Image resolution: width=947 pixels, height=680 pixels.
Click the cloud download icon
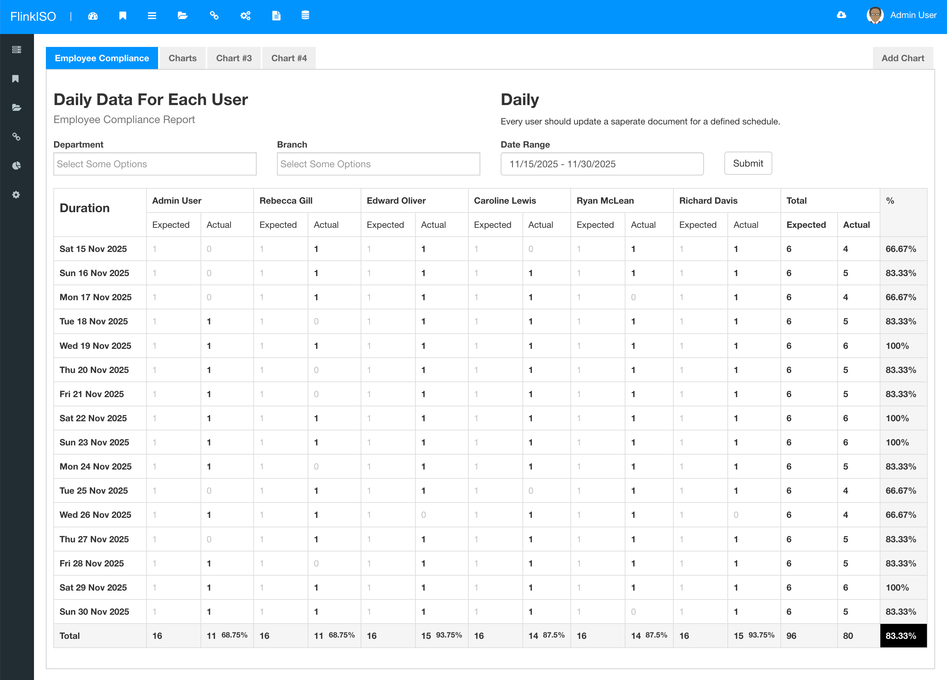coord(841,15)
